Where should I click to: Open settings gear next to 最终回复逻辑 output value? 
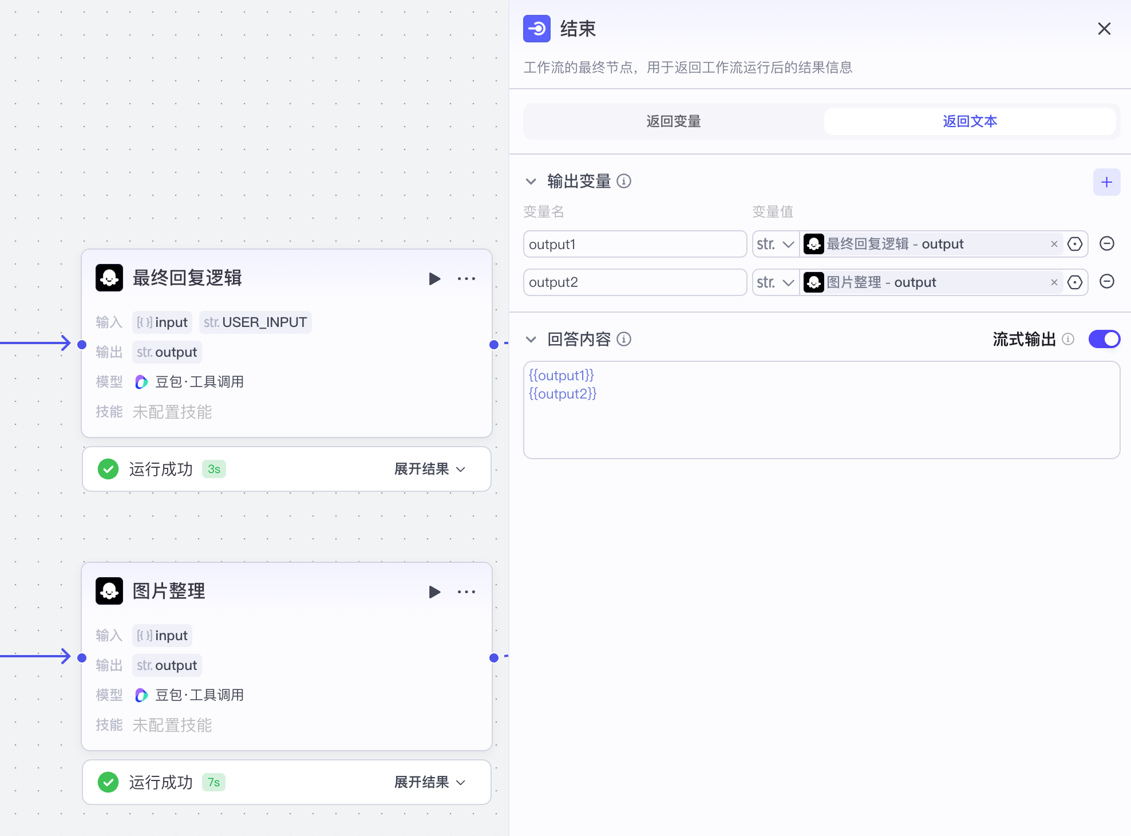1074,243
